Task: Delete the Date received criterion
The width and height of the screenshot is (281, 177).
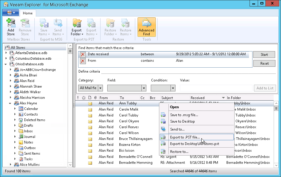Action: (x=82, y=54)
